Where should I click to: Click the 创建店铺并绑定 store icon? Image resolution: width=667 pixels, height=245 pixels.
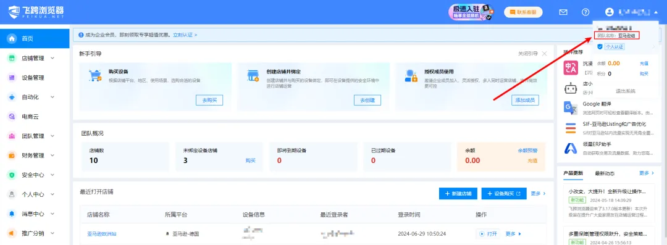click(x=253, y=75)
